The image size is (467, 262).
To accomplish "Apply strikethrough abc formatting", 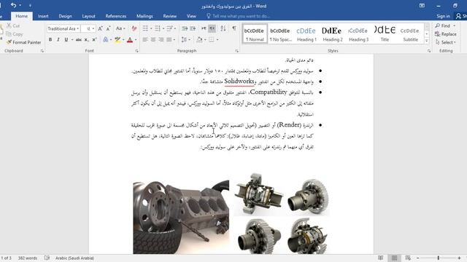I will (x=79, y=39).
